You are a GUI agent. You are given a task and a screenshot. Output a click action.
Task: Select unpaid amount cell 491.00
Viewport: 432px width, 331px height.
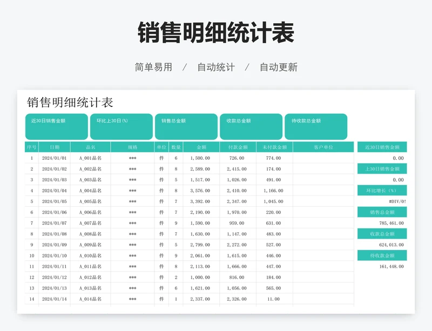[274, 180]
